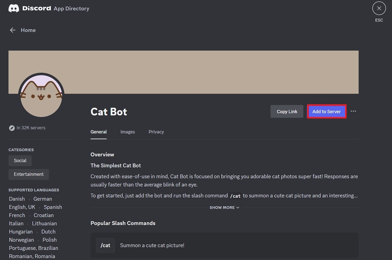Click the back arrow next to Home
The width and height of the screenshot is (392, 260).
point(12,30)
